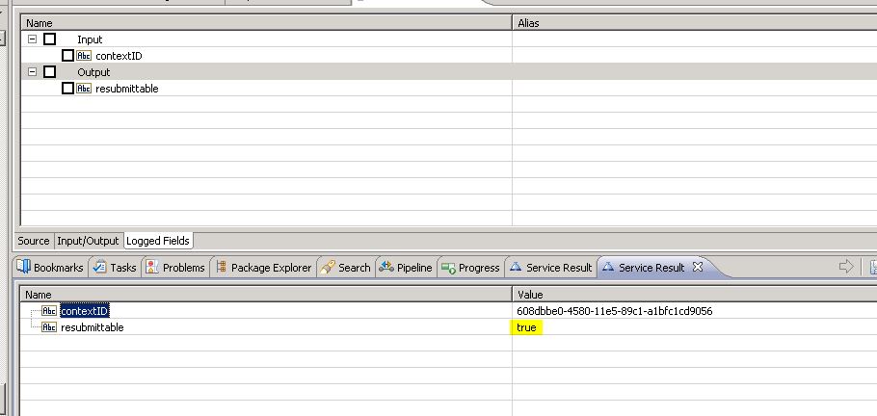Image resolution: width=877 pixels, height=416 pixels.
Task: Select the Output row label
Action: click(93, 72)
